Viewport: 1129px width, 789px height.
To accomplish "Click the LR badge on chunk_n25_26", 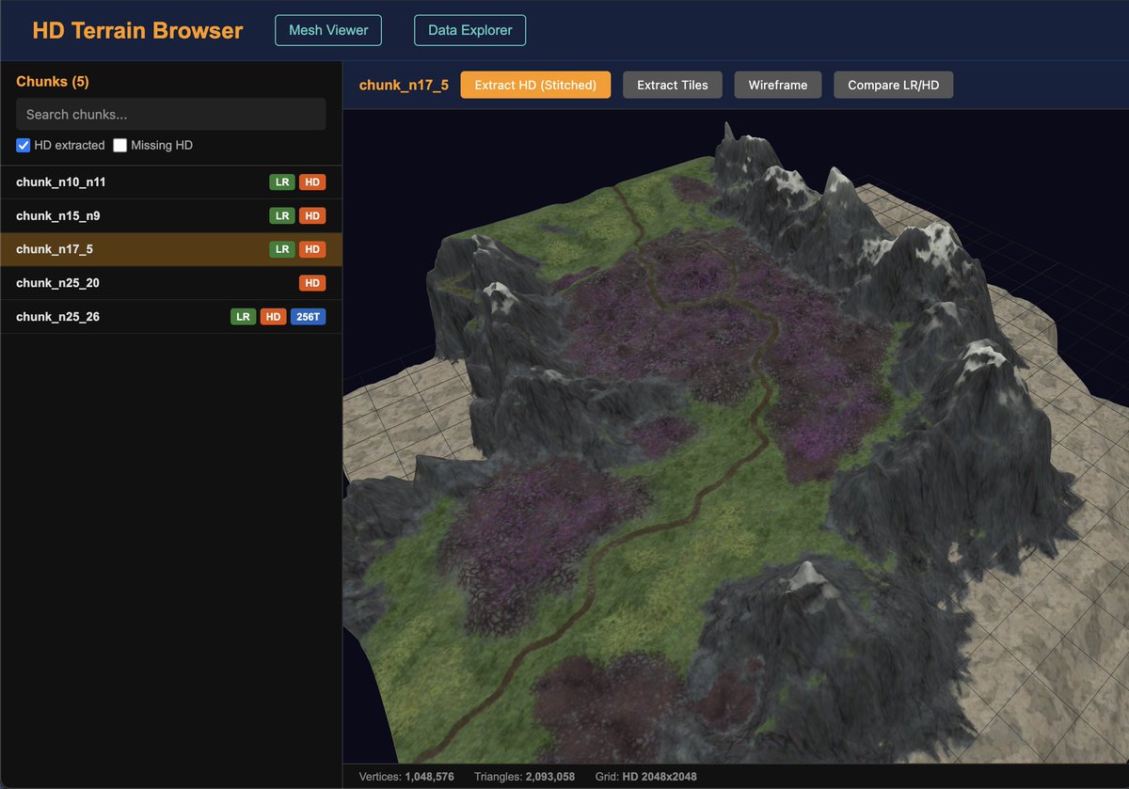I will (x=244, y=317).
